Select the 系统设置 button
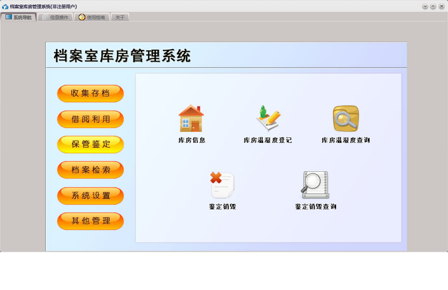The image size is (448, 290). point(90,196)
